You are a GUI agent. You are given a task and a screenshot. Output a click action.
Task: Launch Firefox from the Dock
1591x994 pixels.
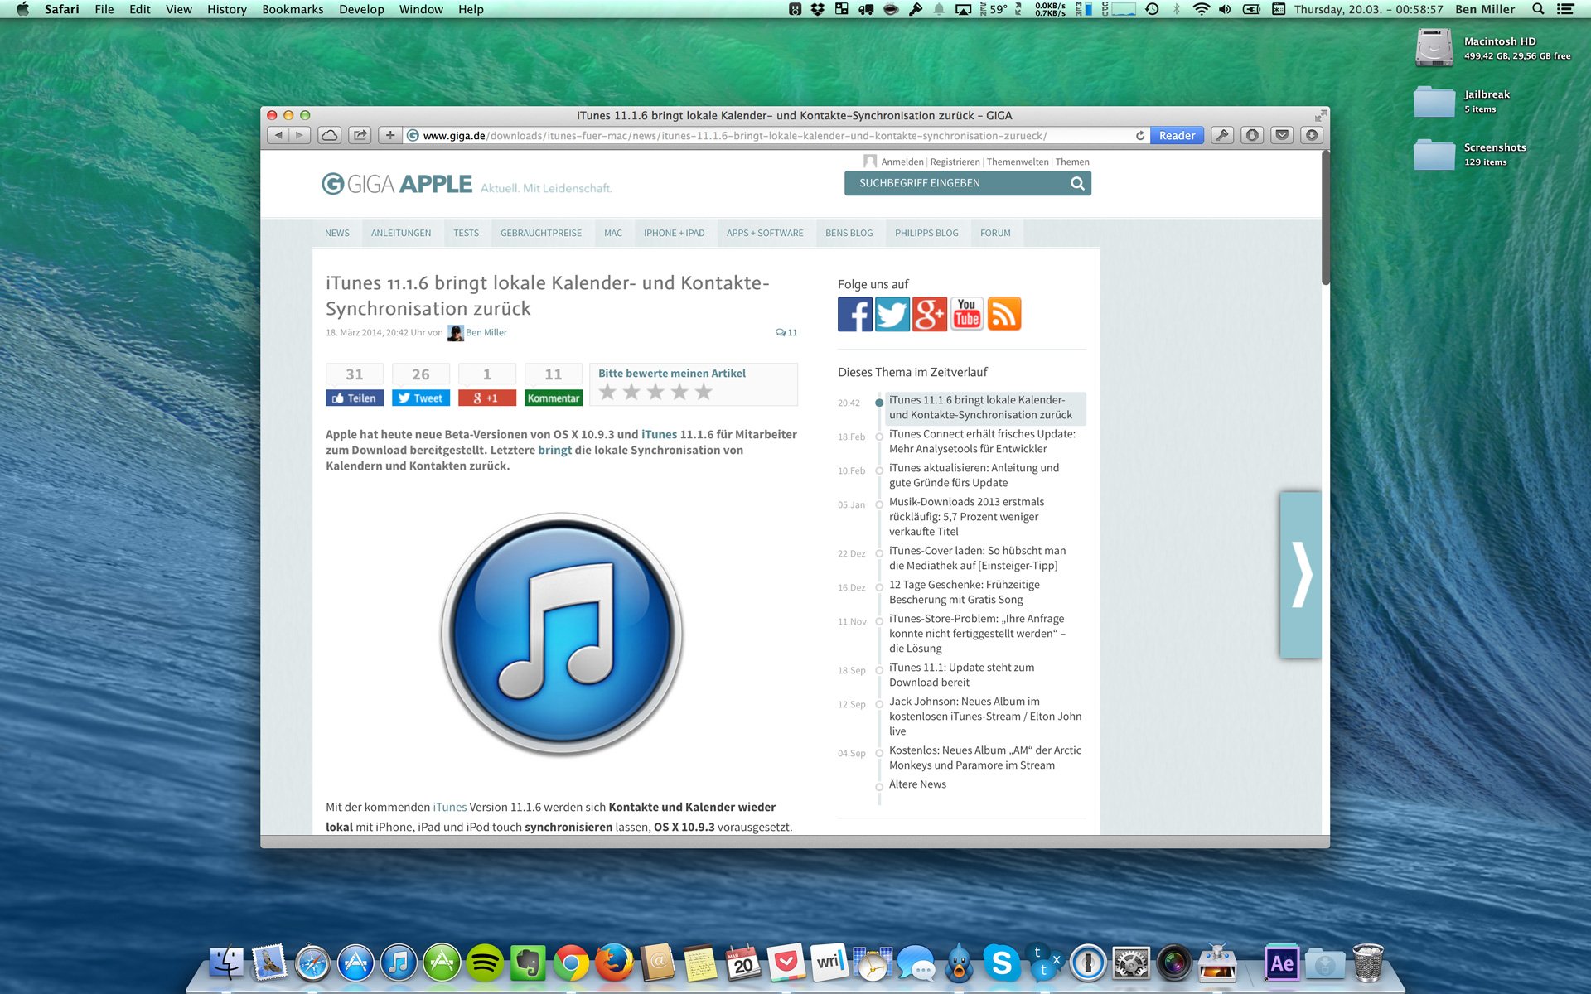[x=614, y=963]
